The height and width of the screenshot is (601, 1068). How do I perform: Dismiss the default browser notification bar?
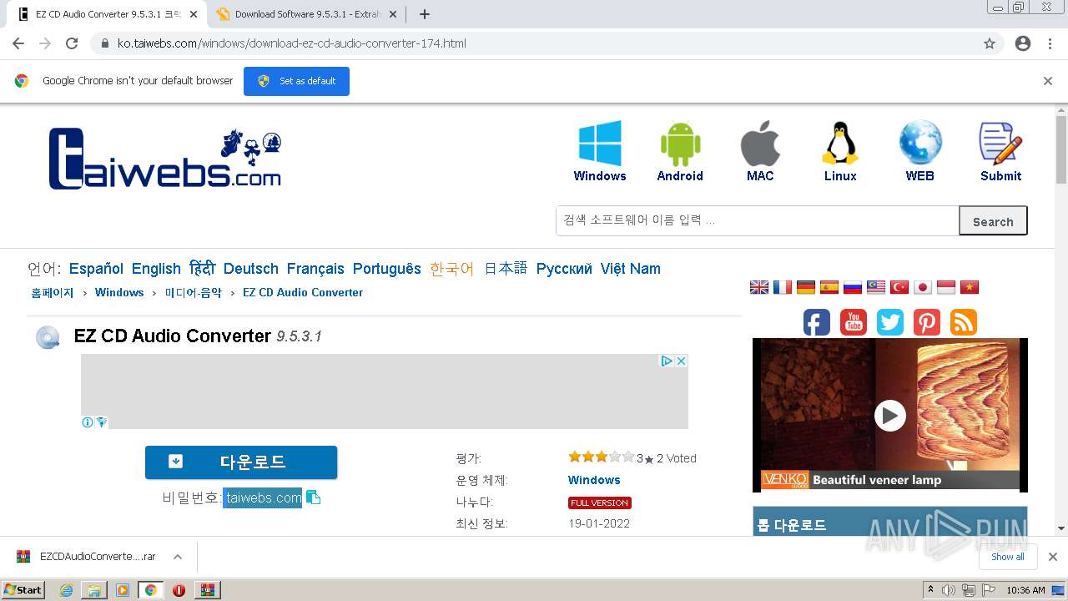[x=1048, y=81]
